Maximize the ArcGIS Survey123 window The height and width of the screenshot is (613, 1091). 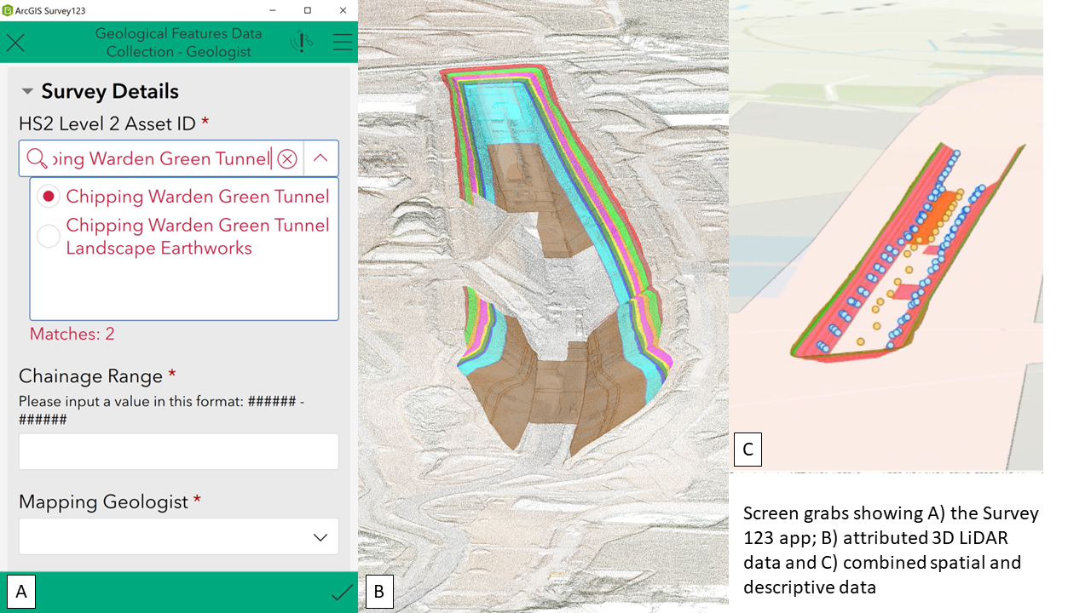pyautogui.click(x=308, y=10)
